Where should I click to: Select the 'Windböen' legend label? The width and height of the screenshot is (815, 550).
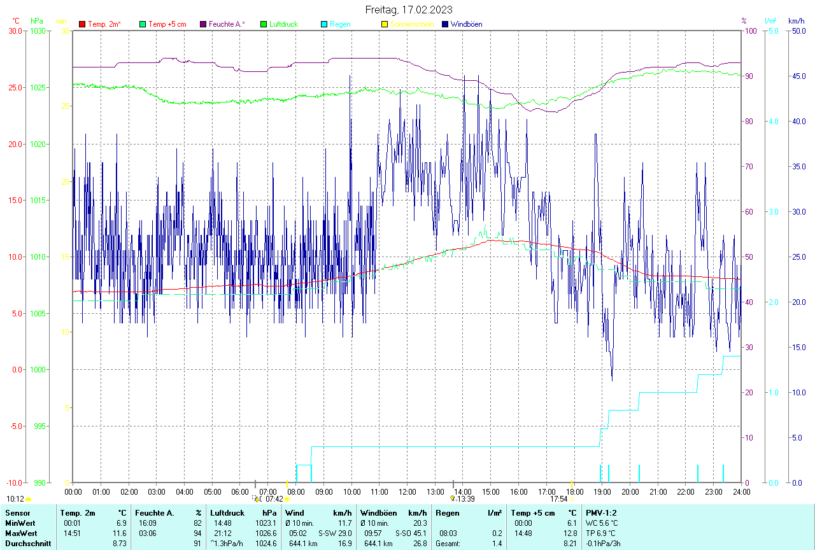[466, 24]
